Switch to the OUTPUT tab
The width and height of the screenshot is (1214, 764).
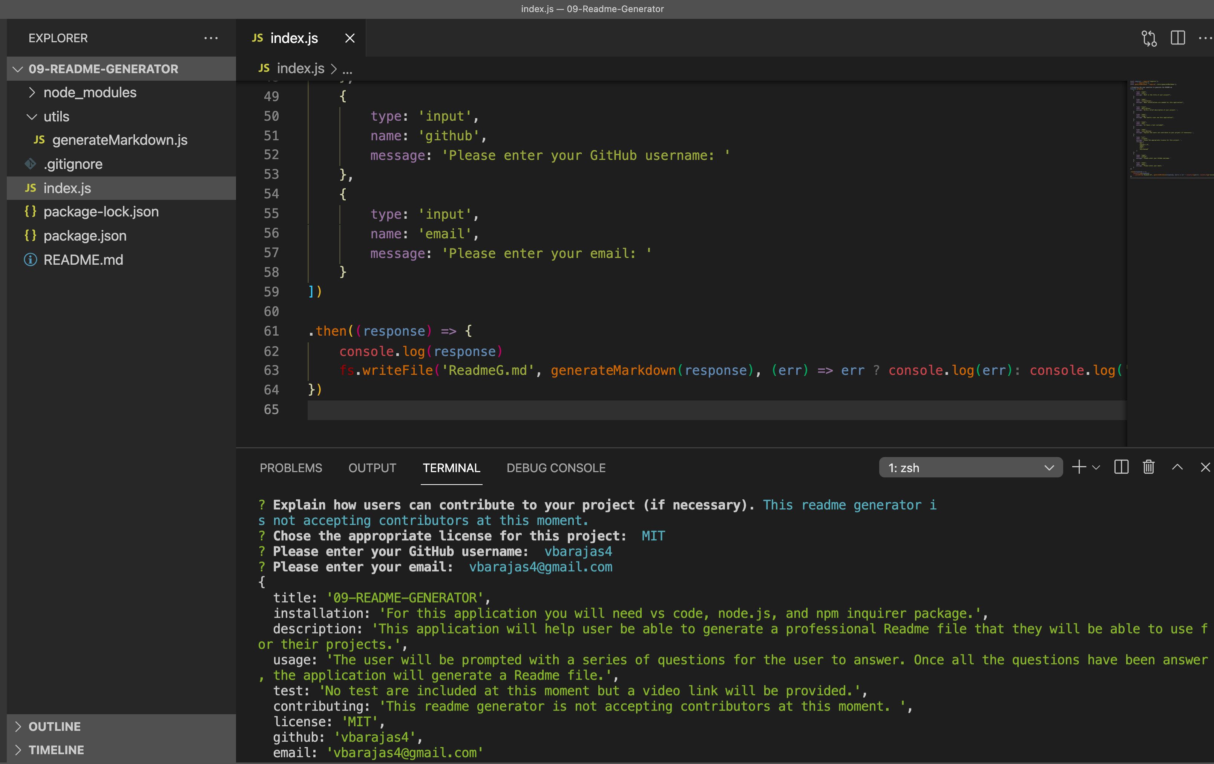(372, 468)
